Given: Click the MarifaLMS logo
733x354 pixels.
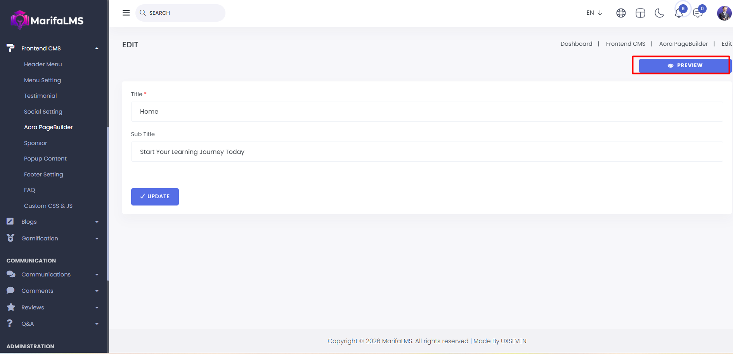Looking at the screenshot, I should pos(47,20).
